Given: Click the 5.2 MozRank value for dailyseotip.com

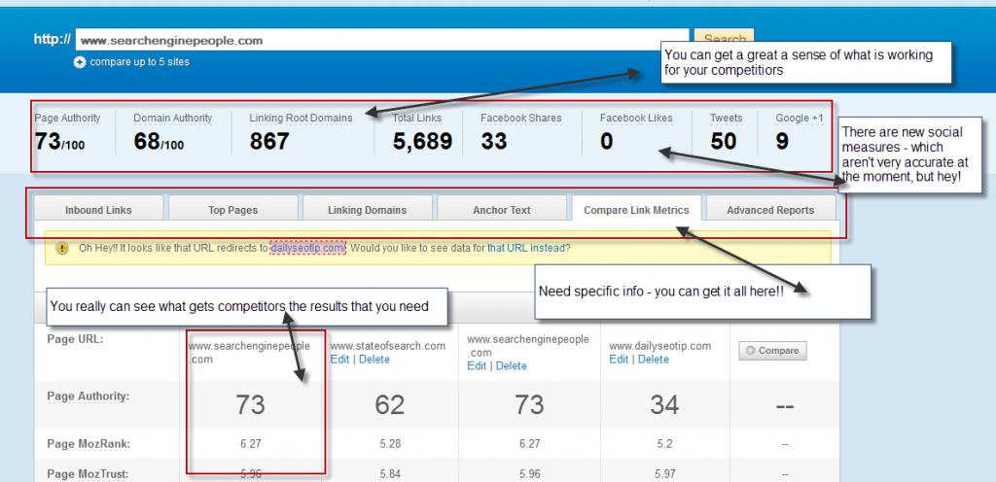Looking at the screenshot, I should 665,444.
